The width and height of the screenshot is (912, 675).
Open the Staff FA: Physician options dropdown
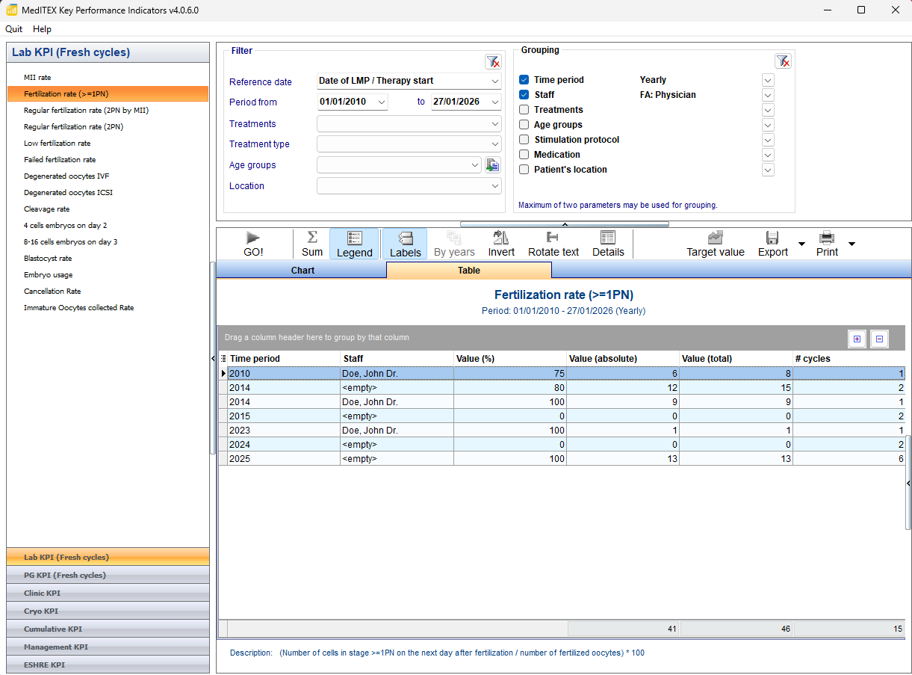pos(768,95)
